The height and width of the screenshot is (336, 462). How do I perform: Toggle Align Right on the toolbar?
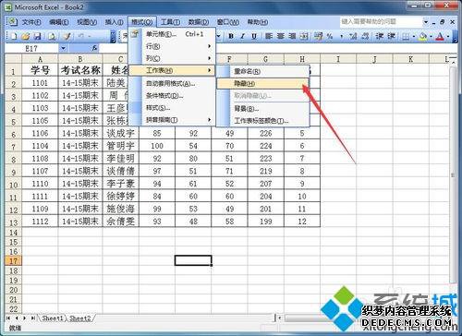292,36
